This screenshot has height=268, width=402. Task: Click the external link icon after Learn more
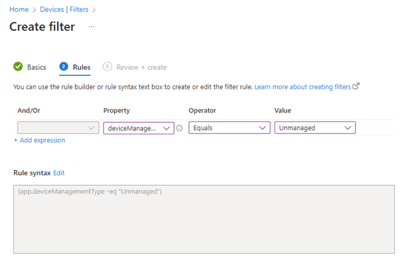point(356,86)
